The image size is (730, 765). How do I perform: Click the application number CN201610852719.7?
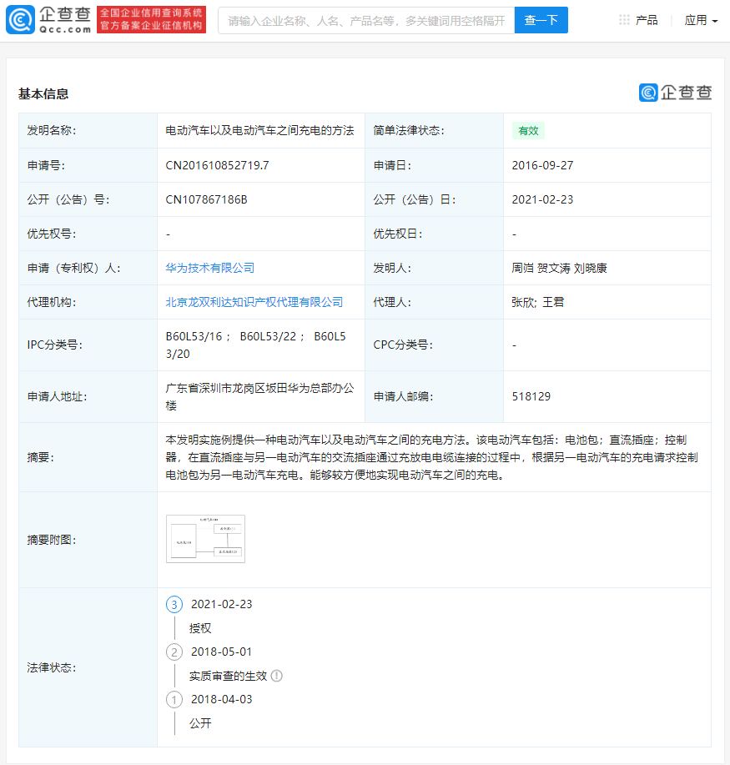218,165
